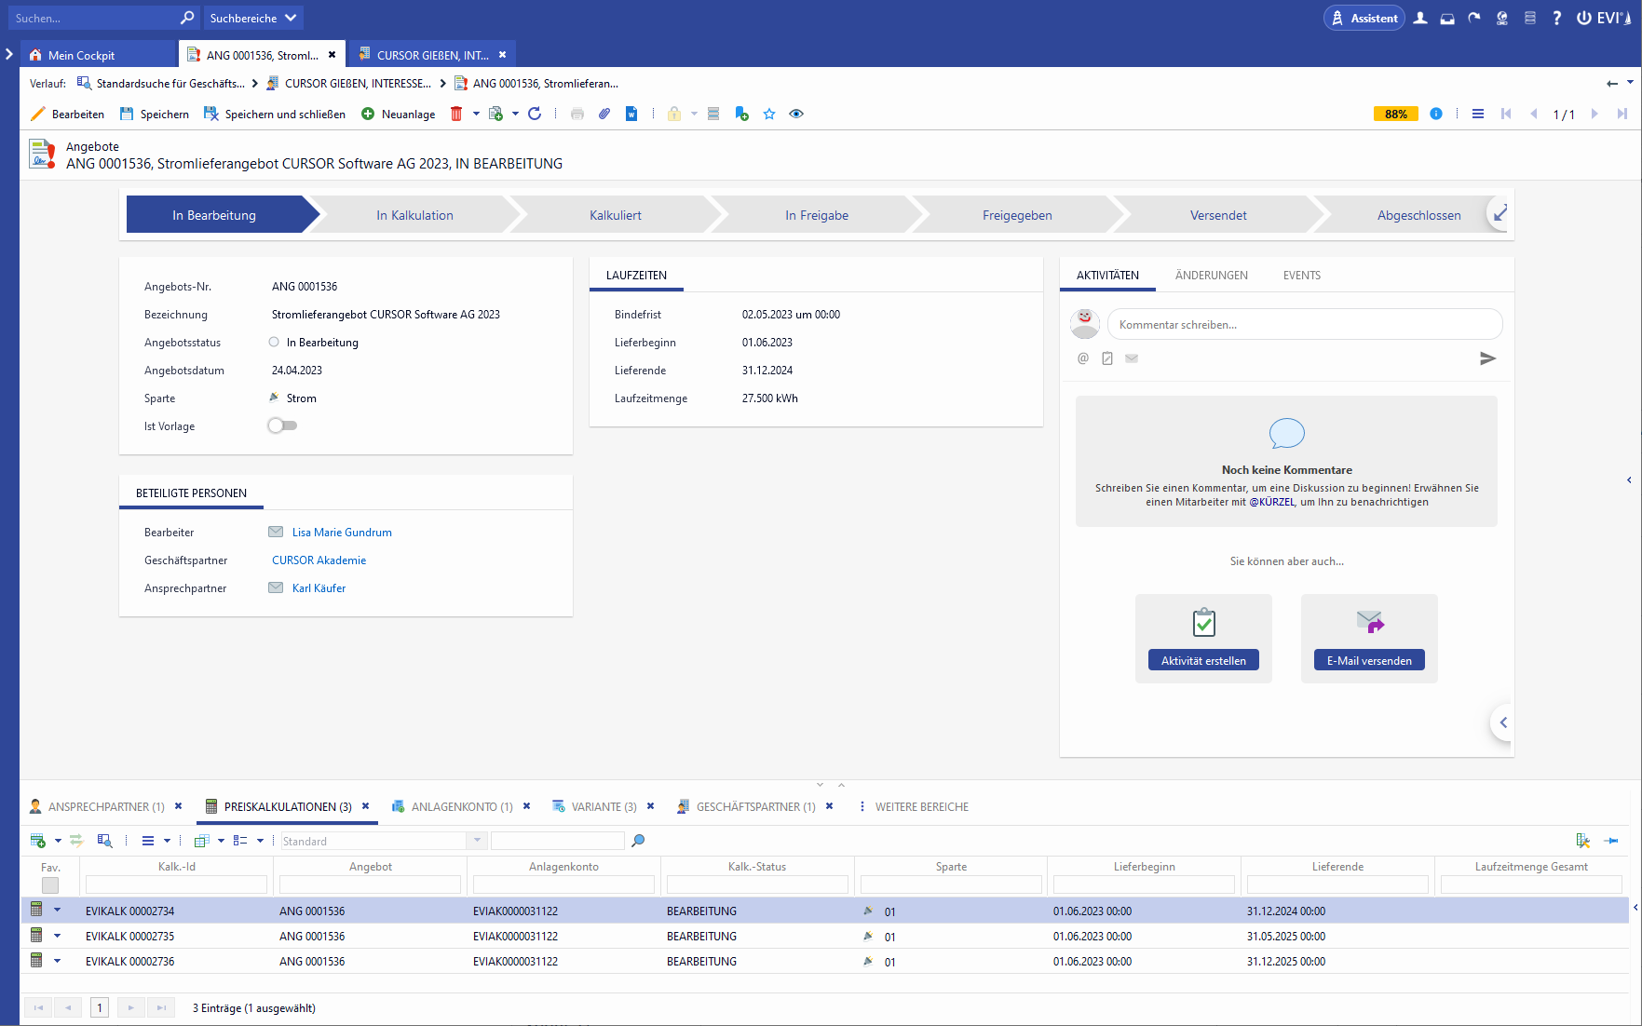Open the Word document export icon
This screenshot has width=1642, height=1026.
[x=631, y=114]
